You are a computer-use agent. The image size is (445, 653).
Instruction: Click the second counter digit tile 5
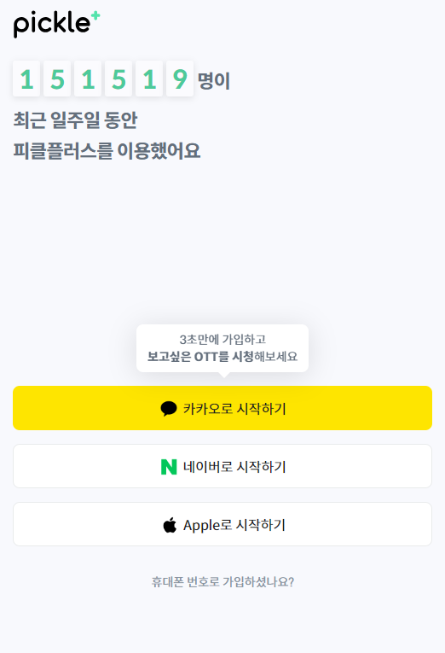57,79
